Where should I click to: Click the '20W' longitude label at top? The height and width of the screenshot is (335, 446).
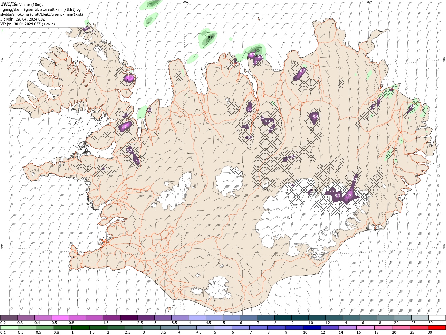185,2
